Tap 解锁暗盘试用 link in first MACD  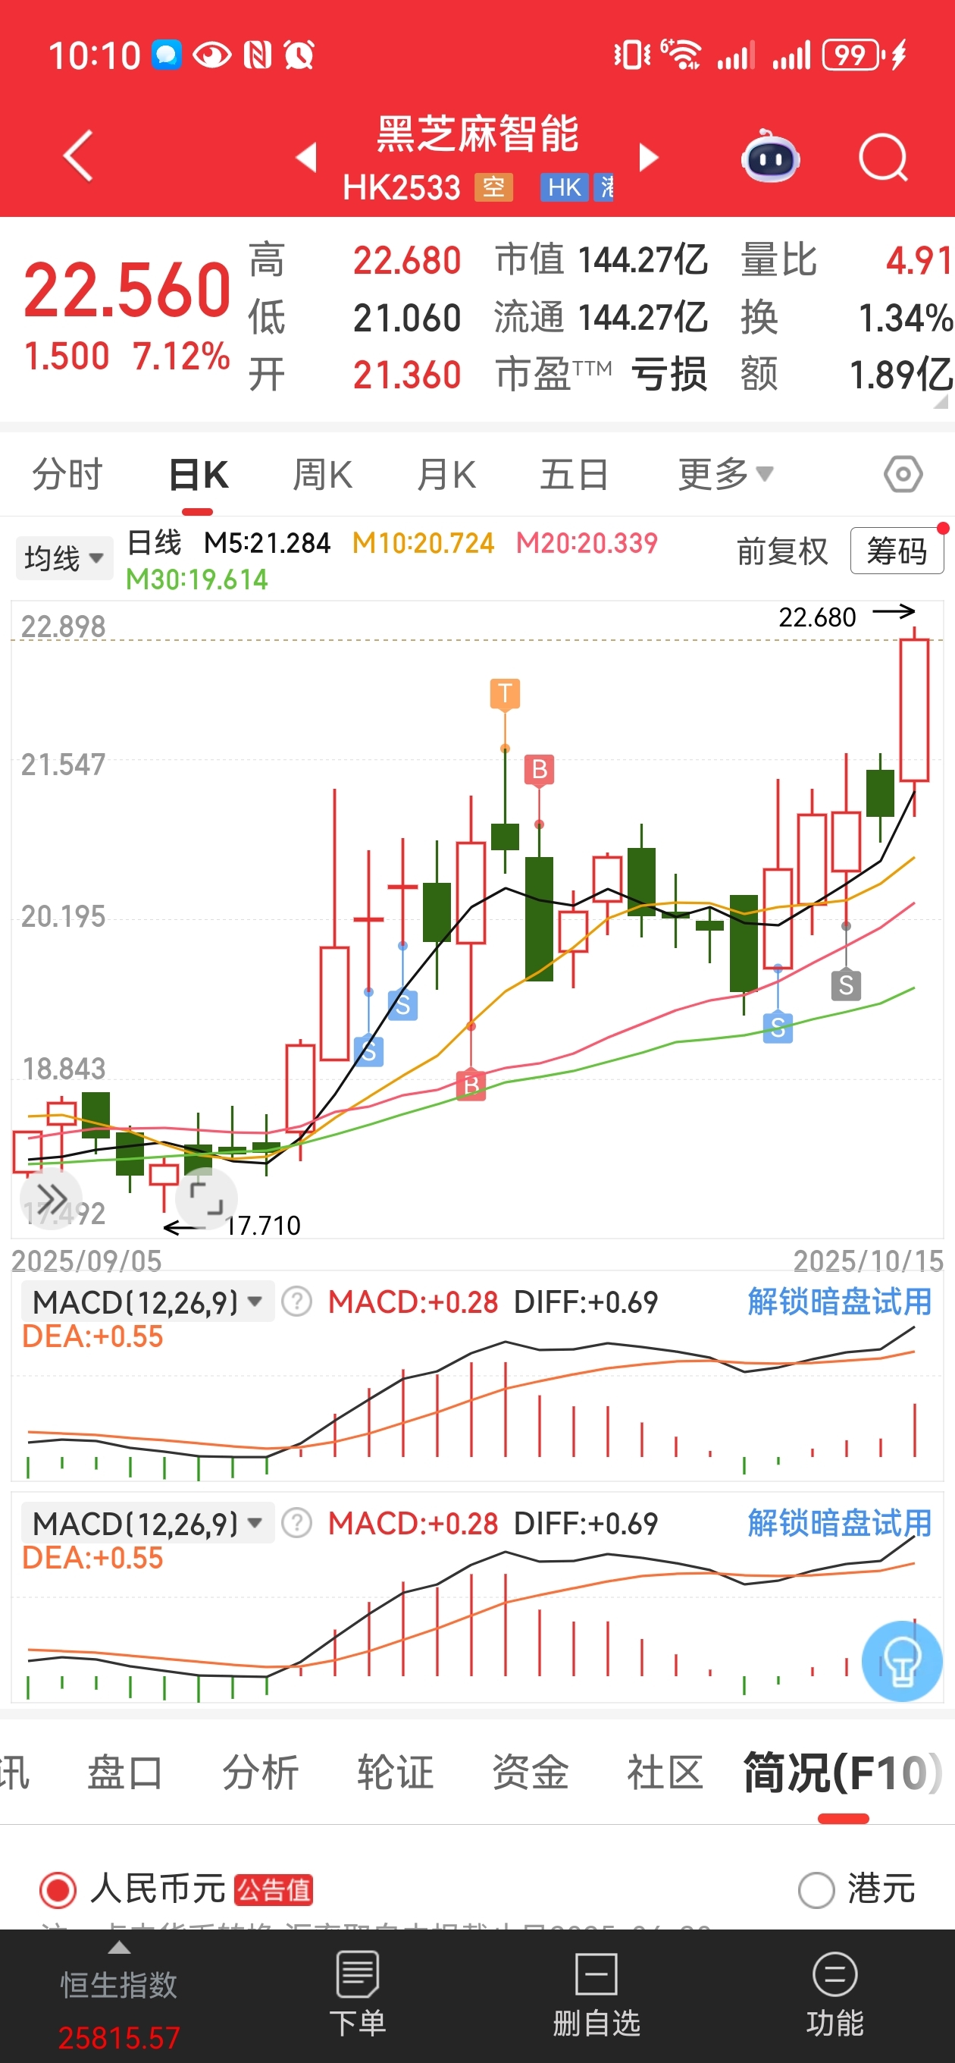click(x=840, y=1302)
